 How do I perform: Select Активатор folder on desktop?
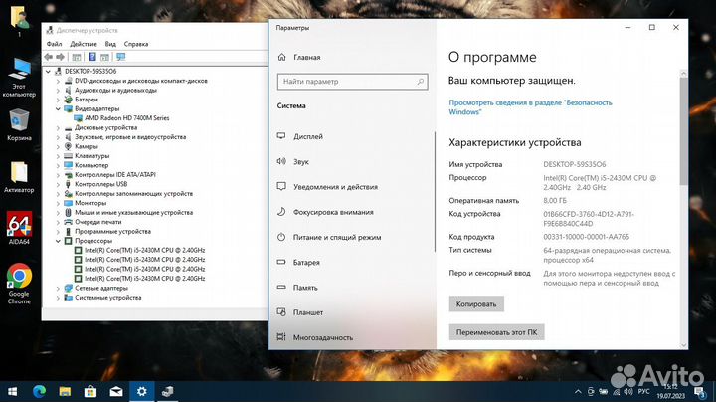click(x=19, y=177)
